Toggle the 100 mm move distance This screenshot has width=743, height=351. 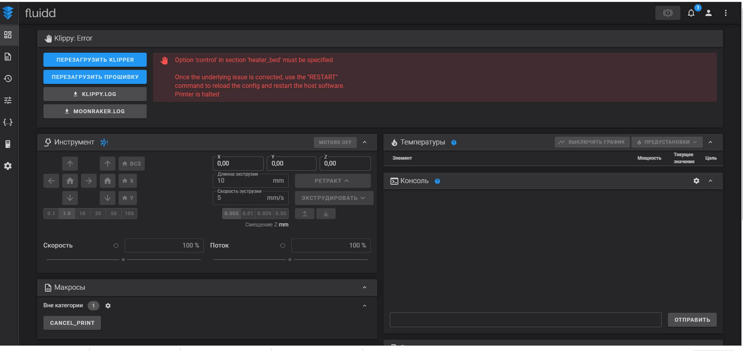point(130,214)
